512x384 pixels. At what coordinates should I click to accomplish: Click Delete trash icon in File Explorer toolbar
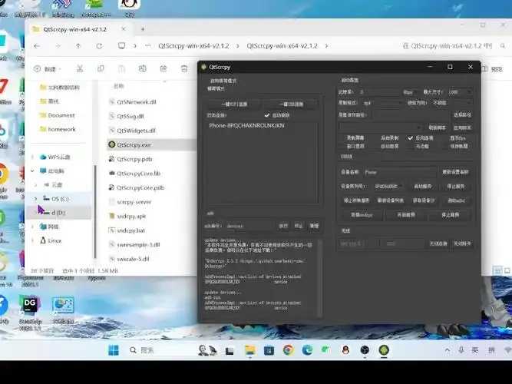coord(184,68)
